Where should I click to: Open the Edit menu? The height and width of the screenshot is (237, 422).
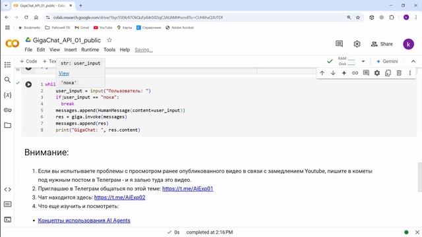41,50
